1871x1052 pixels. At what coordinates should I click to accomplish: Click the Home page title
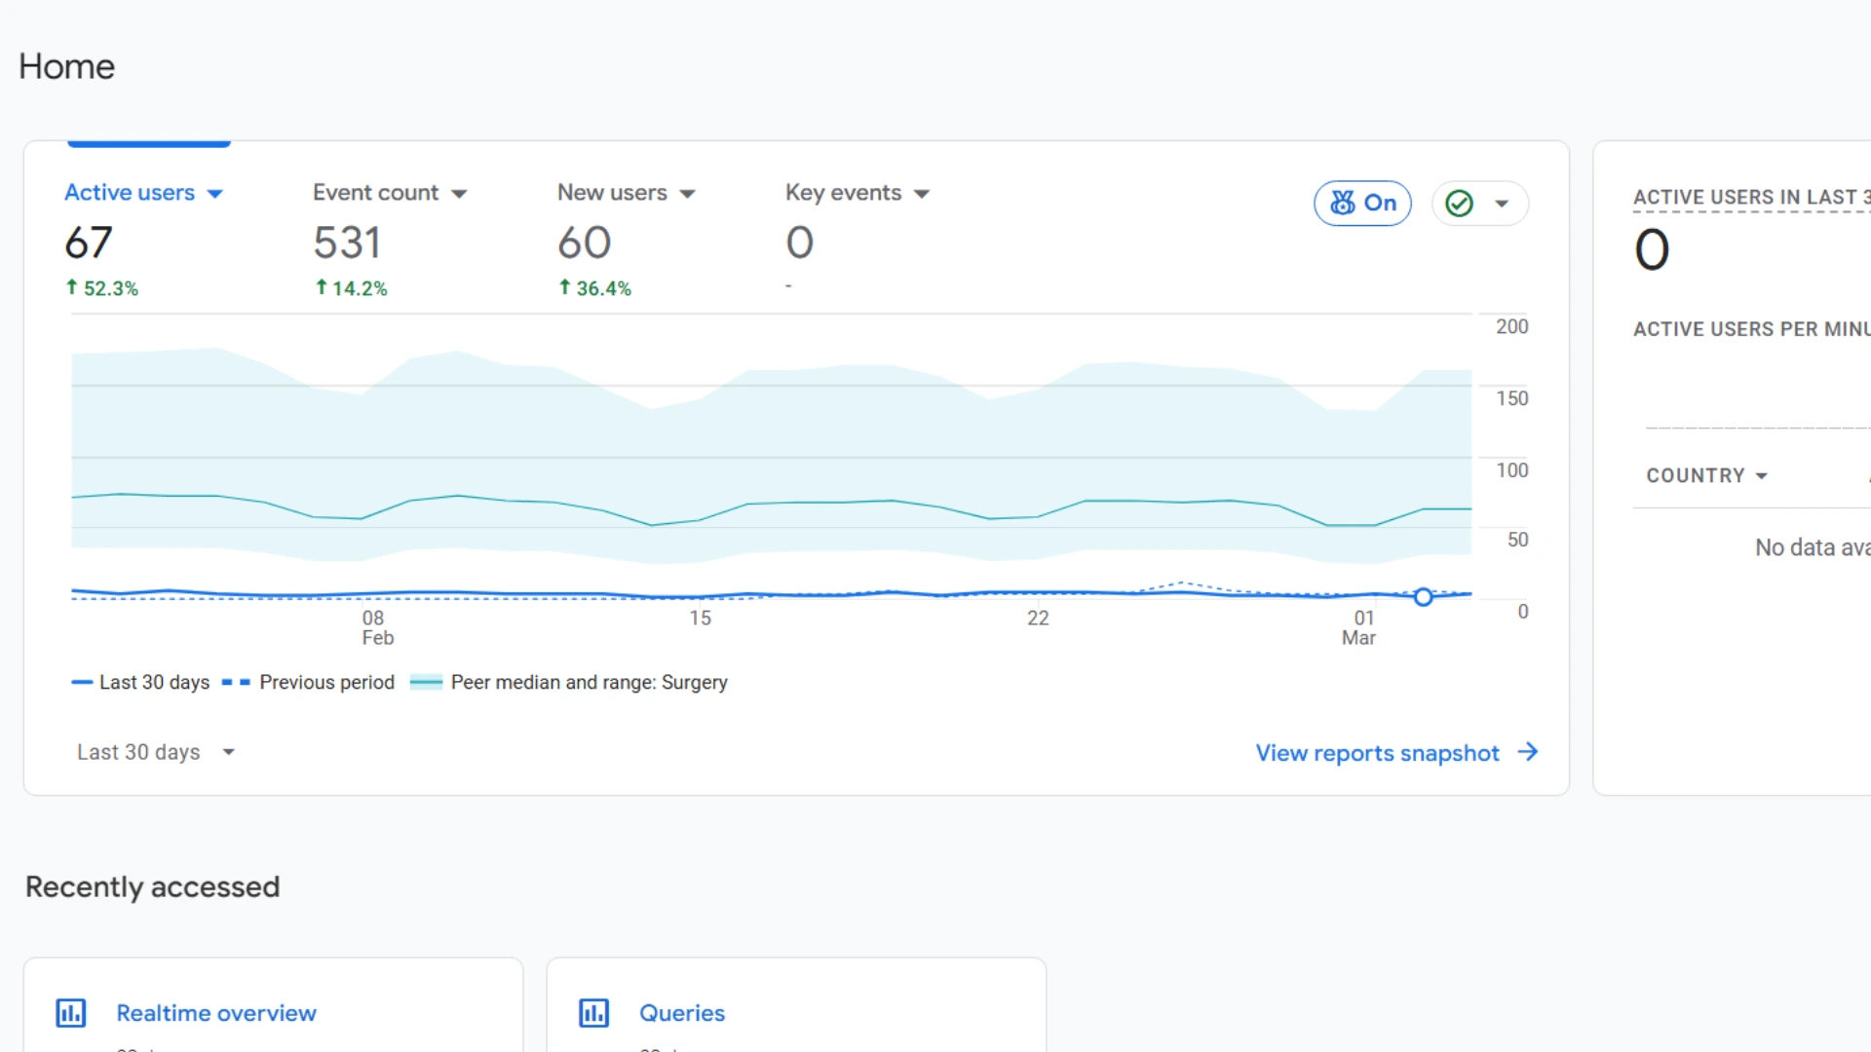(66, 66)
